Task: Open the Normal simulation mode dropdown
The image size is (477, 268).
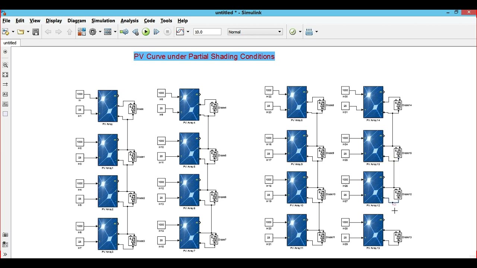Action: pos(255,32)
